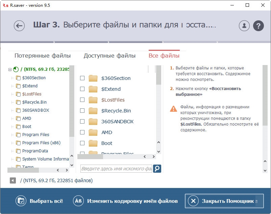This screenshot has height=214, width=271.
Task: Click the back arrow icon
Action: pos(19,26)
